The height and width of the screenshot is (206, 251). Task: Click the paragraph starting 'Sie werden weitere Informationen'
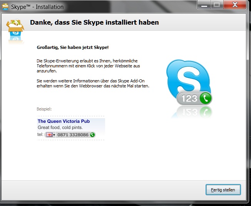pyautogui.click(x=93, y=84)
